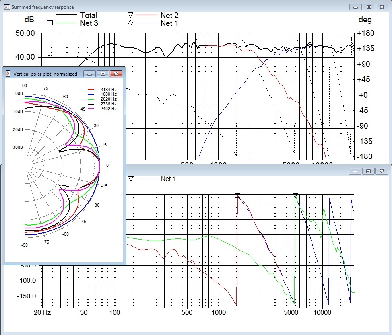This screenshot has height=335, width=392.
Task: Click the '+180' phase axis value
Action: [366, 33]
